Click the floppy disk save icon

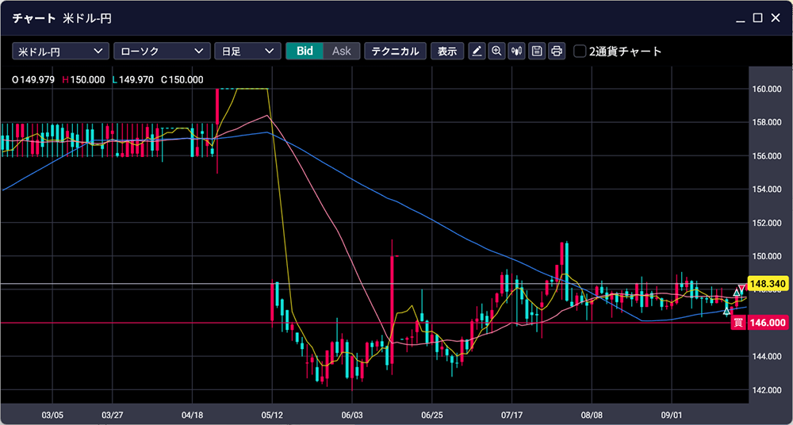point(537,52)
